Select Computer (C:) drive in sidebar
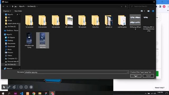 pos(11,59)
